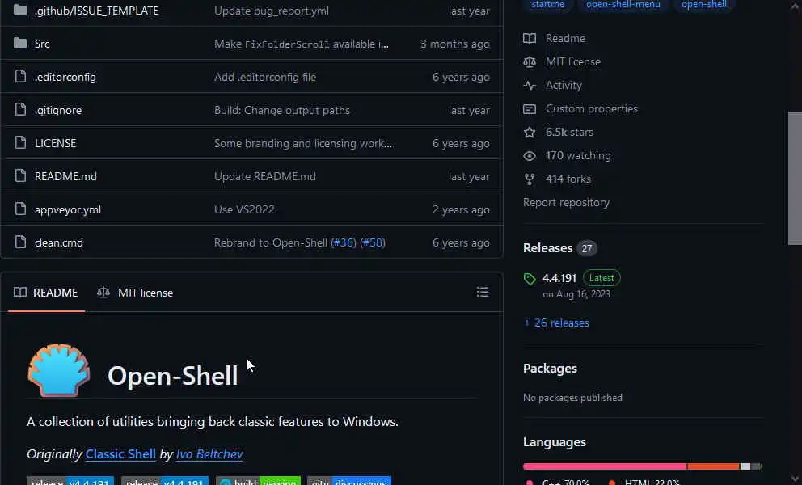Open commit 'Update bug_report.yml'
Screen dimensions: 802x485
(x=271, y=11)
